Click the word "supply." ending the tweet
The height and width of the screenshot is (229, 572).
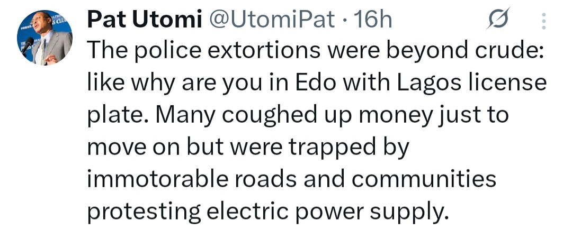pyautogui.click(x=409, y=213)
